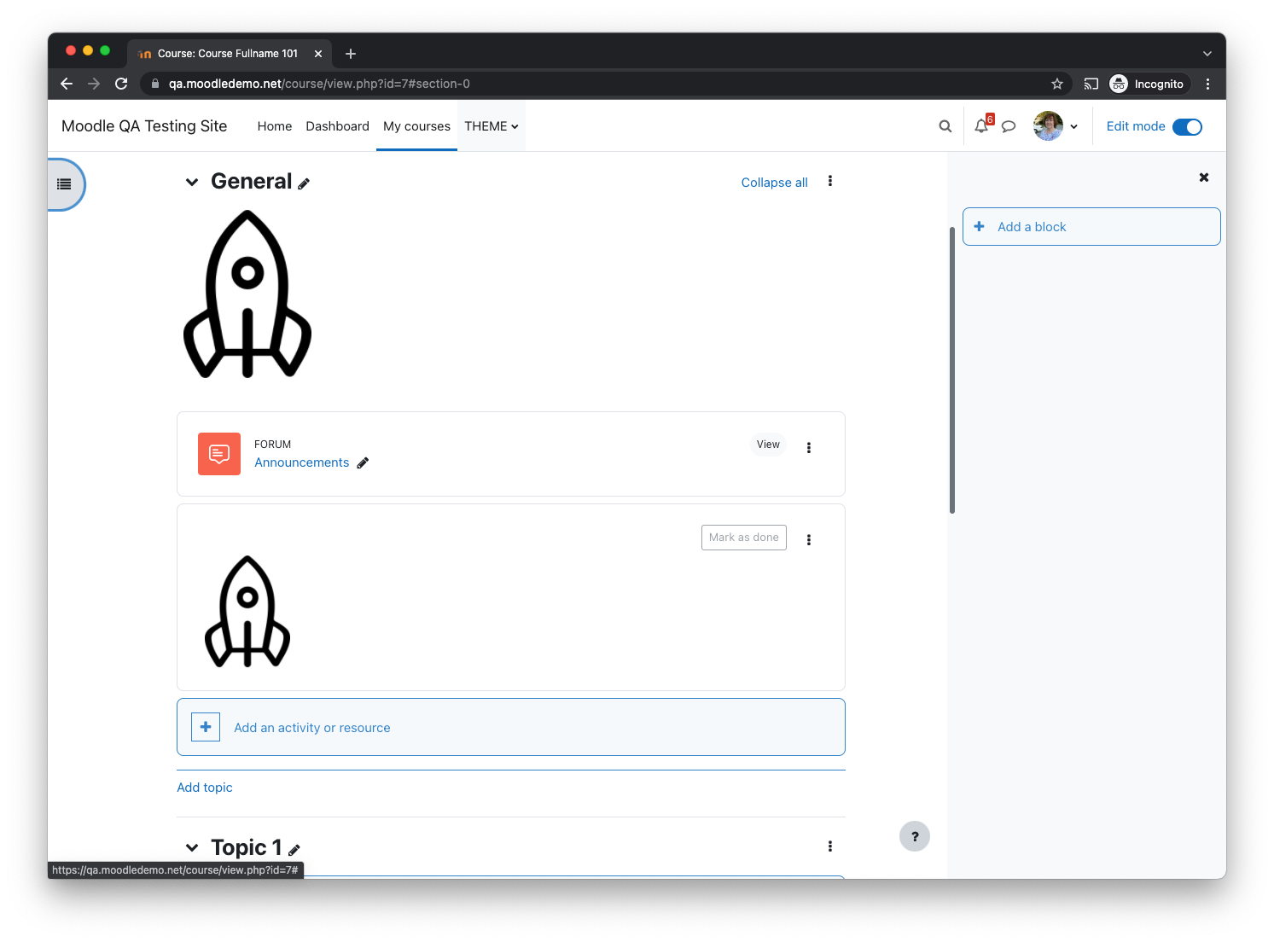
Task: Open the General section actions menu
Action: pos(830,181)
